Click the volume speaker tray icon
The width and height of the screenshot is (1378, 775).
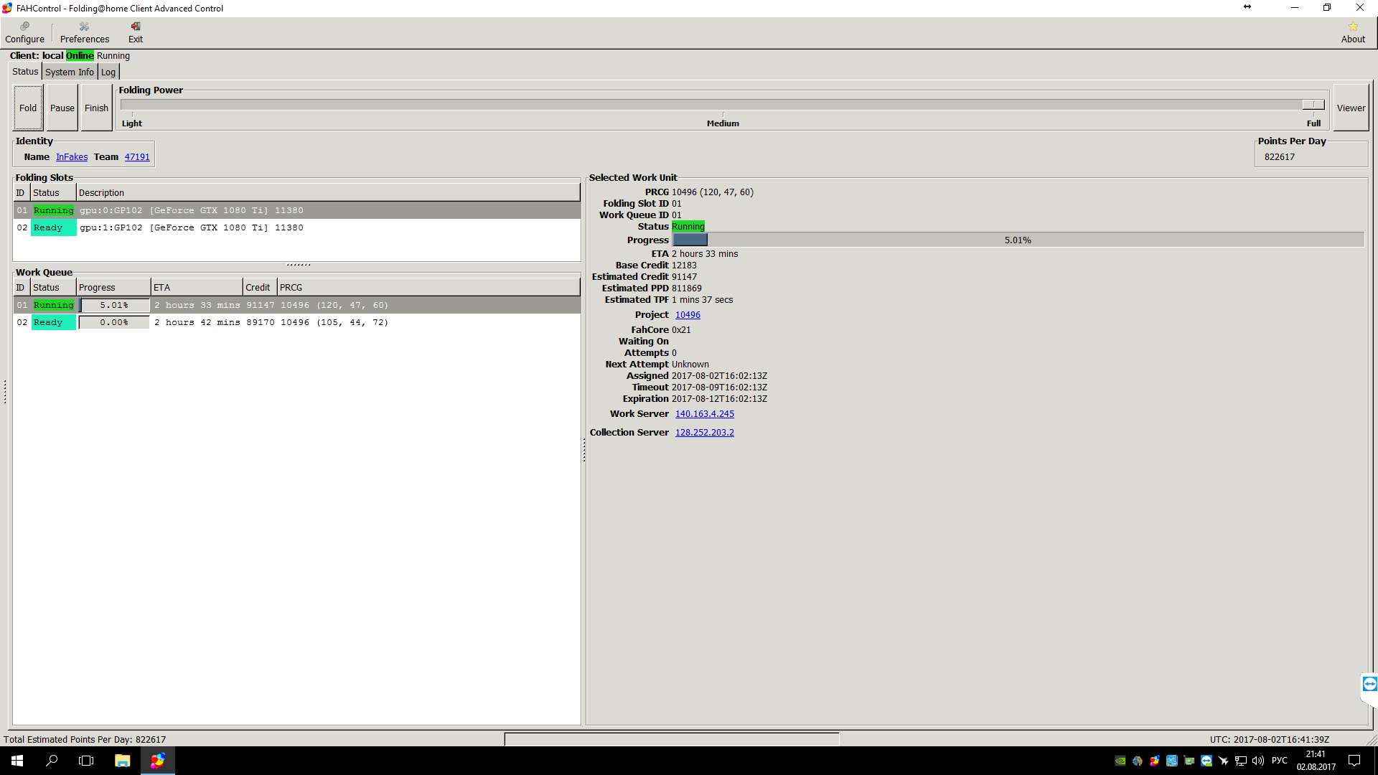tap(1257, 761)
